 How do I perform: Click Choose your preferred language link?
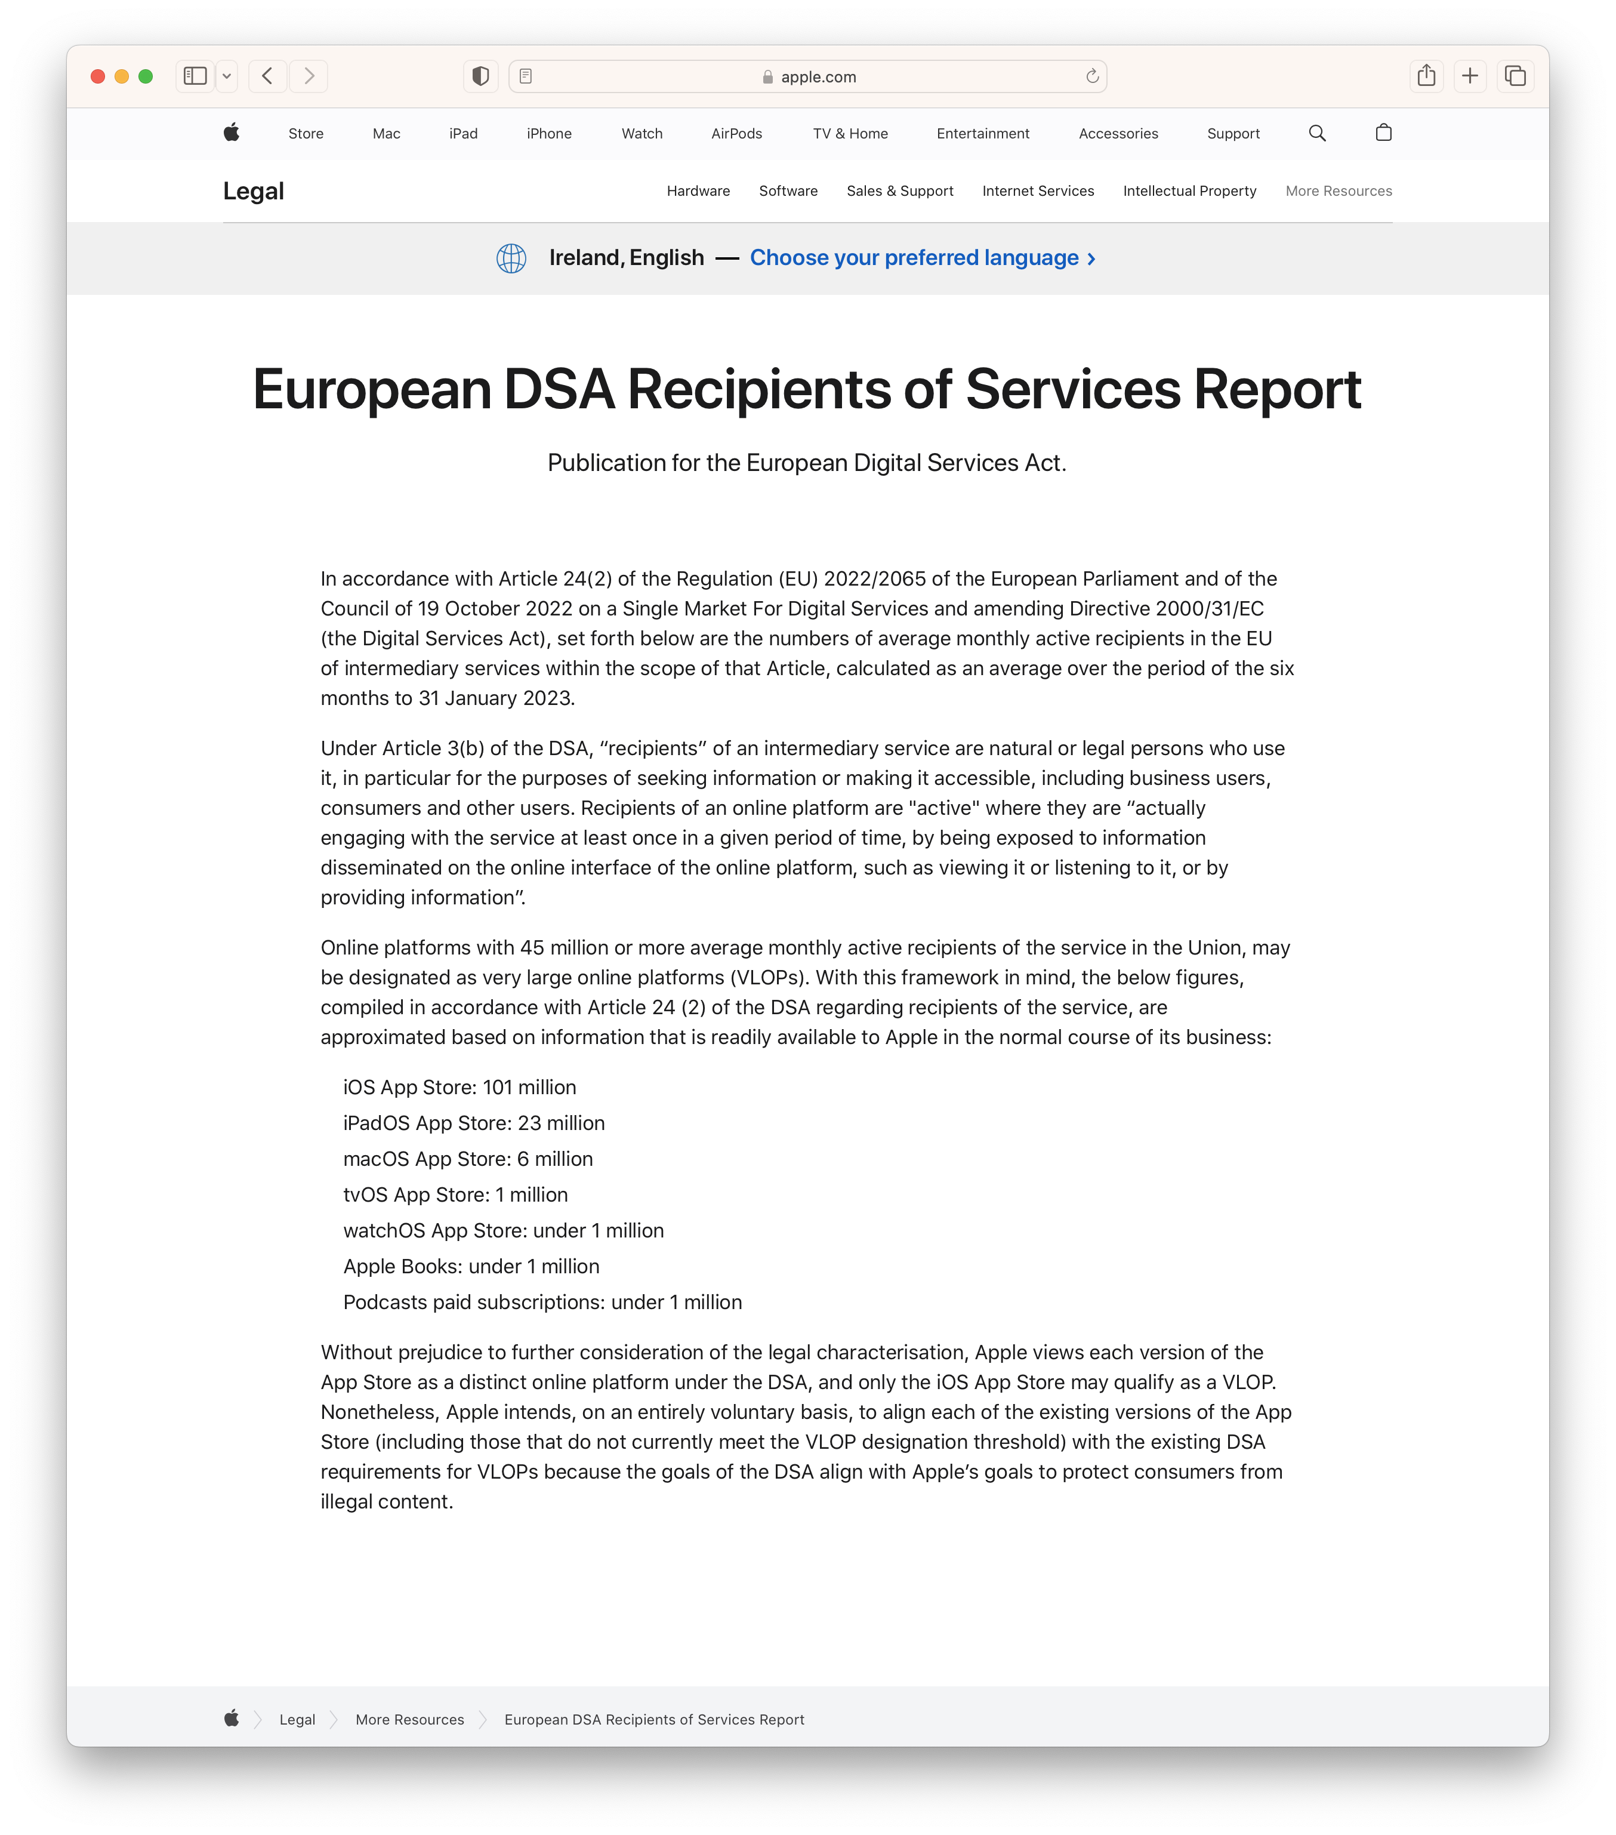tap(923, 258)
